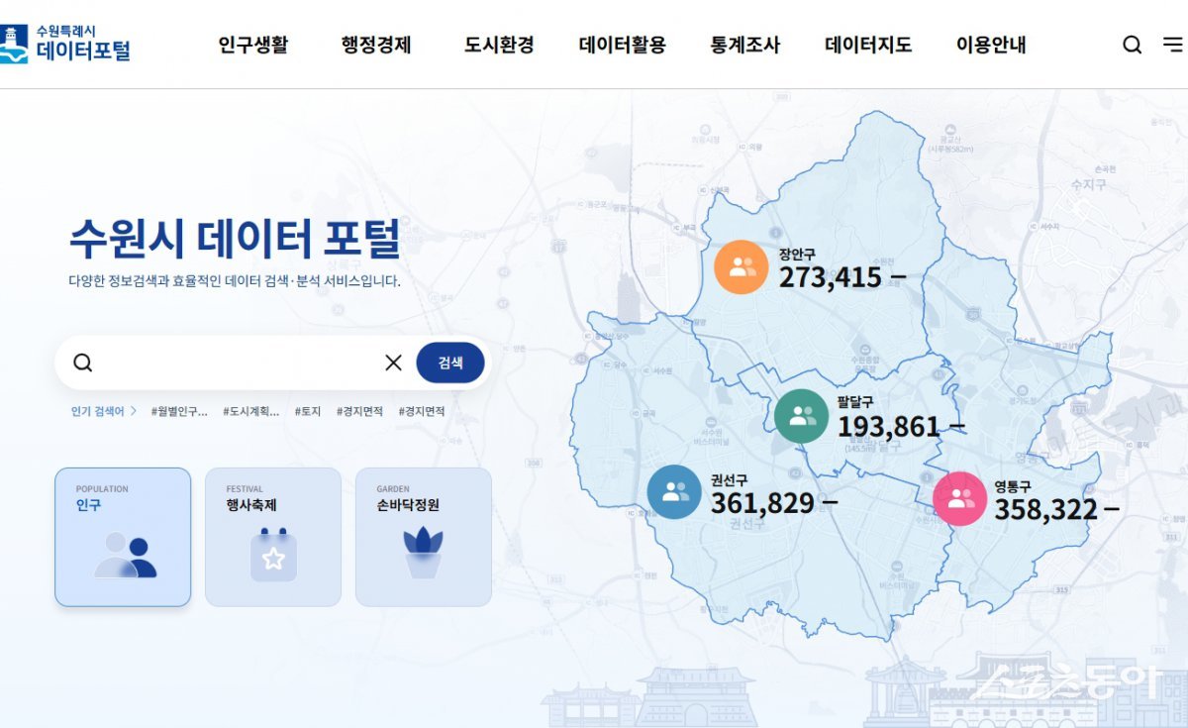This screenshot has width=1188, height=728.
Task: Click the 수원특례시 데이터포털 logo
Action: tap(66, 45)
